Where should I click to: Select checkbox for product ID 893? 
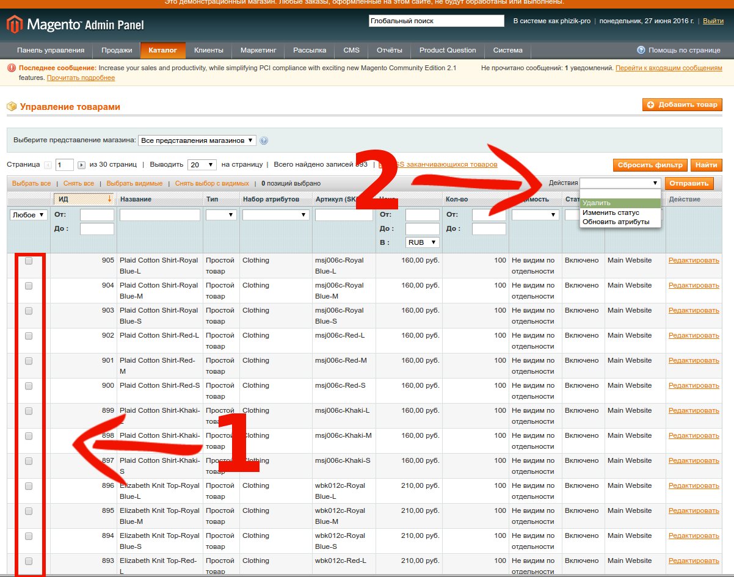tap(29, 561)
